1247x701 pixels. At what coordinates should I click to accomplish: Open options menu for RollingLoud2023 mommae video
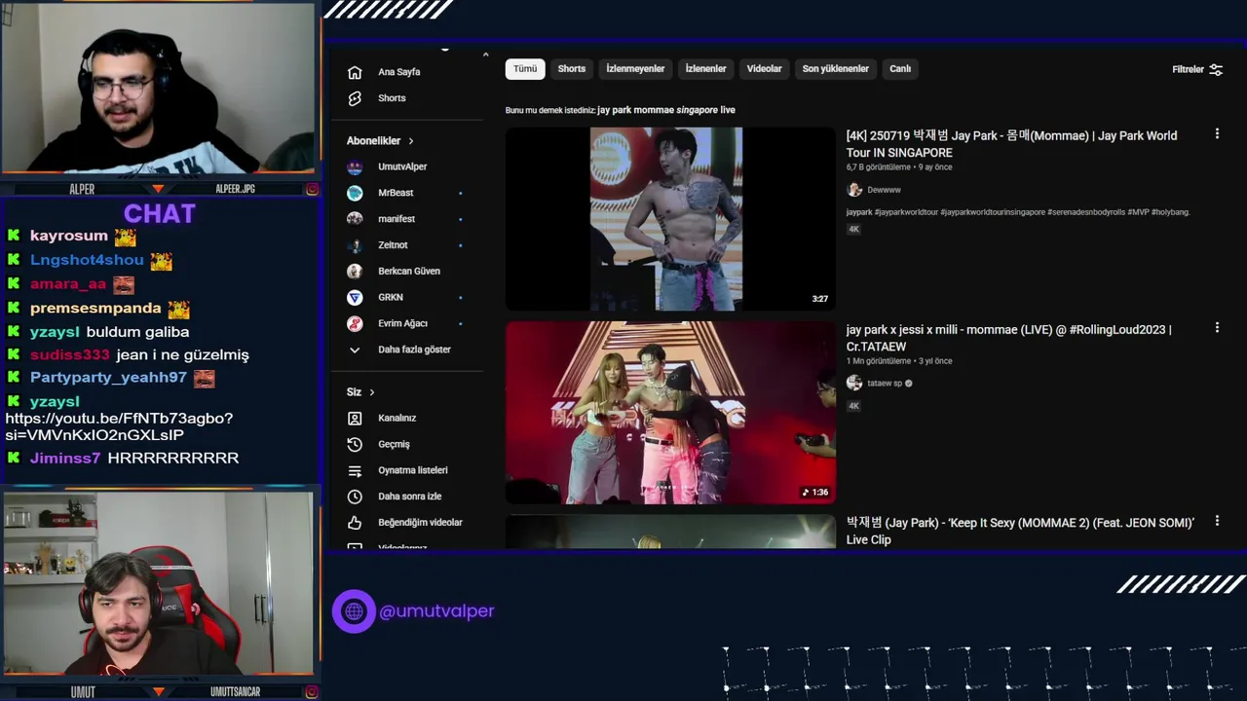[x=1217, y=328]
